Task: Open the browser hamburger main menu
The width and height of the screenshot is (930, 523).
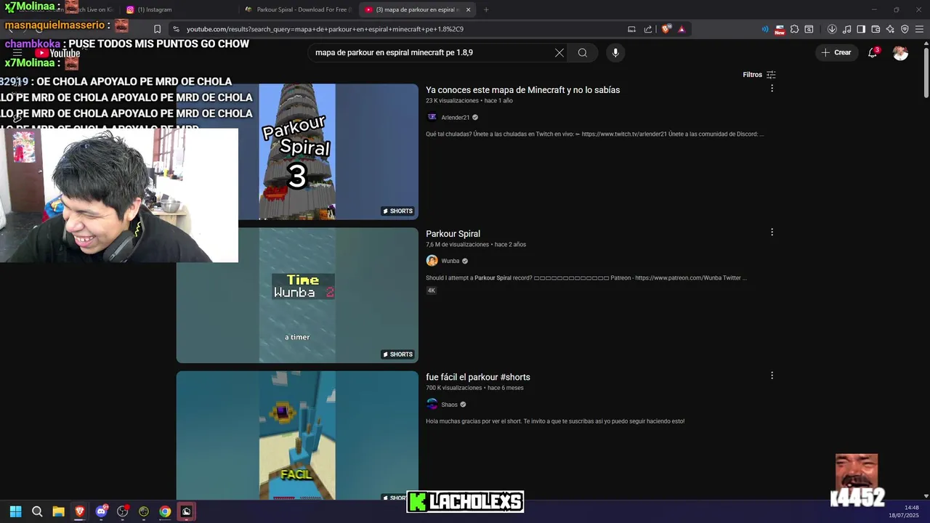Action: coord(919,29)
